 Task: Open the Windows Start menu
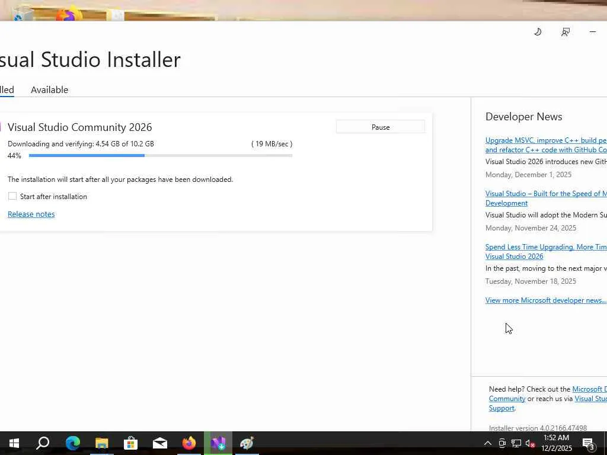14,443
